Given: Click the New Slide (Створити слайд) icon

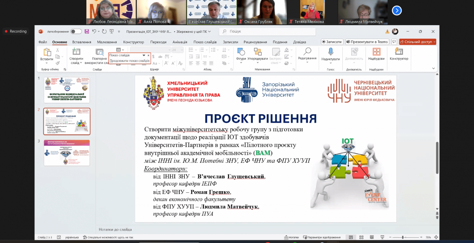Looking at the screenshot, I should point(76,52).
